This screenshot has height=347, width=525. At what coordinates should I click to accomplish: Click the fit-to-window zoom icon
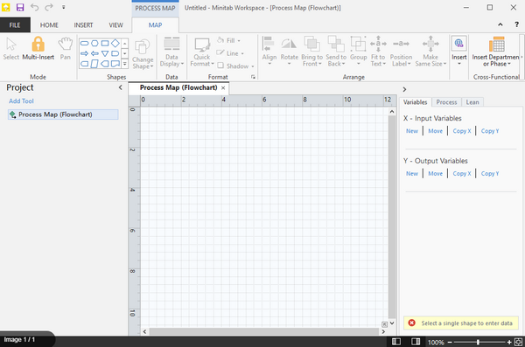point(518,342)
